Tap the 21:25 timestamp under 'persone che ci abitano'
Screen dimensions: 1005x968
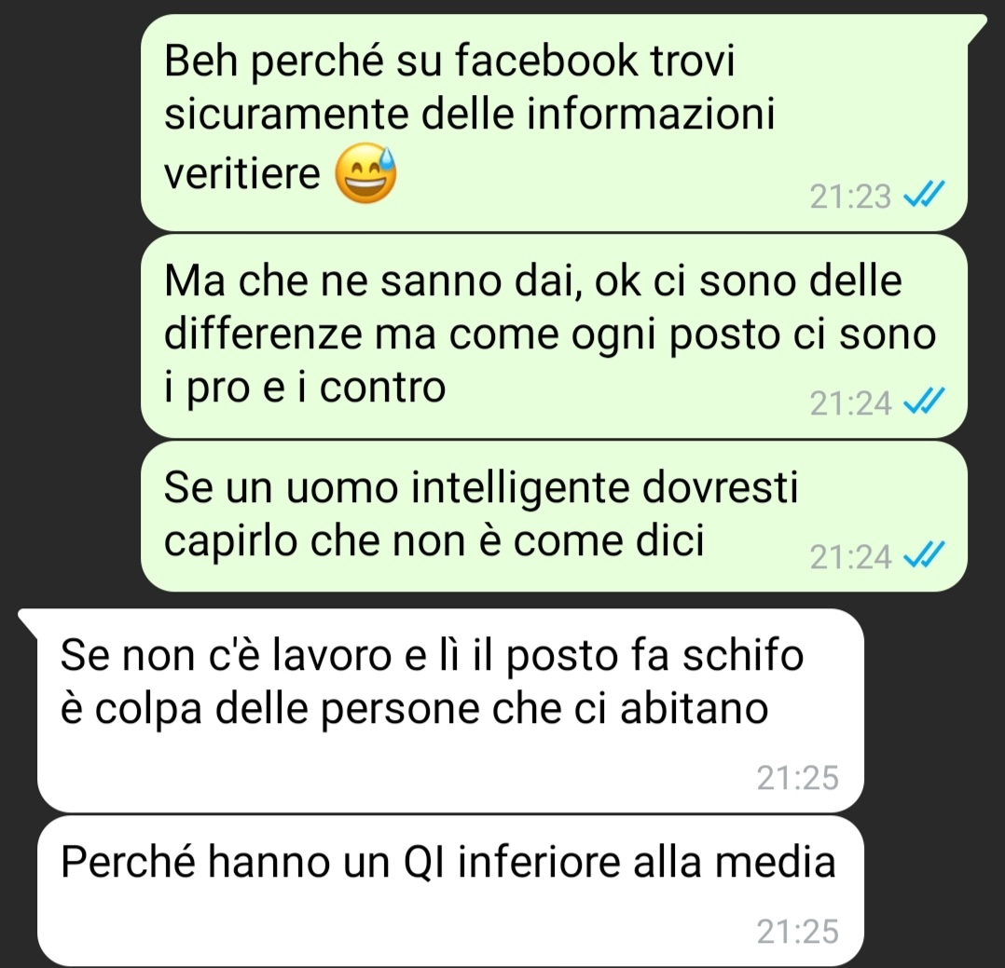point(798,778)
